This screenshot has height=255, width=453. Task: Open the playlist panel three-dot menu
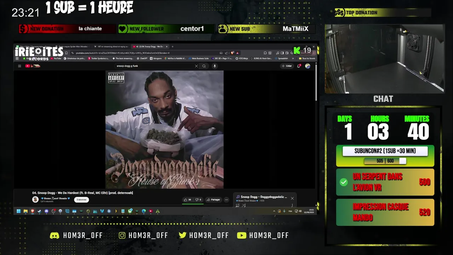292,205
